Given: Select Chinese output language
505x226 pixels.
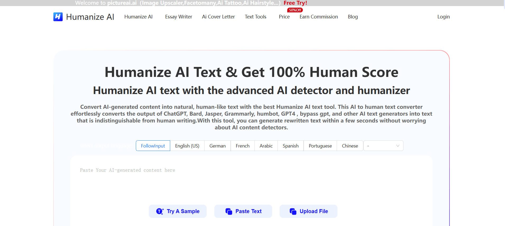Looking at the screenshot, I should click(350, 146).
